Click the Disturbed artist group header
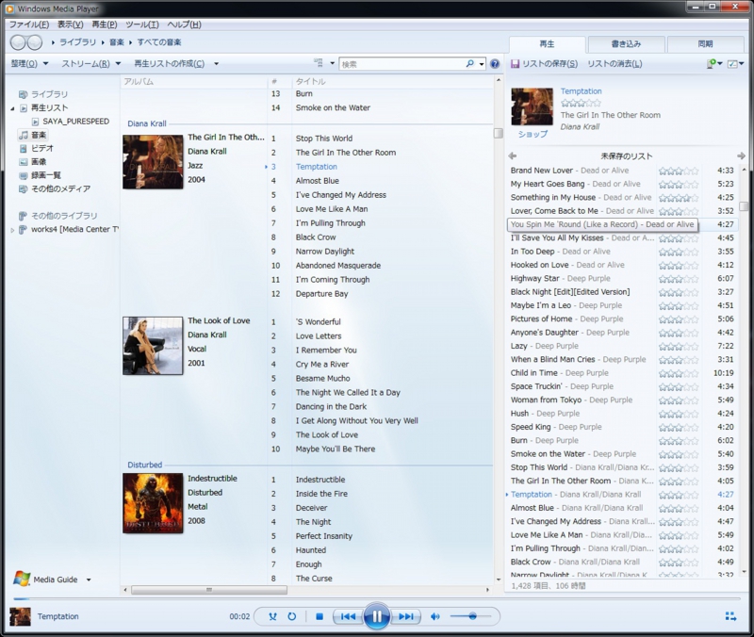This screenshot has height=637, width=754. [145, 465]
